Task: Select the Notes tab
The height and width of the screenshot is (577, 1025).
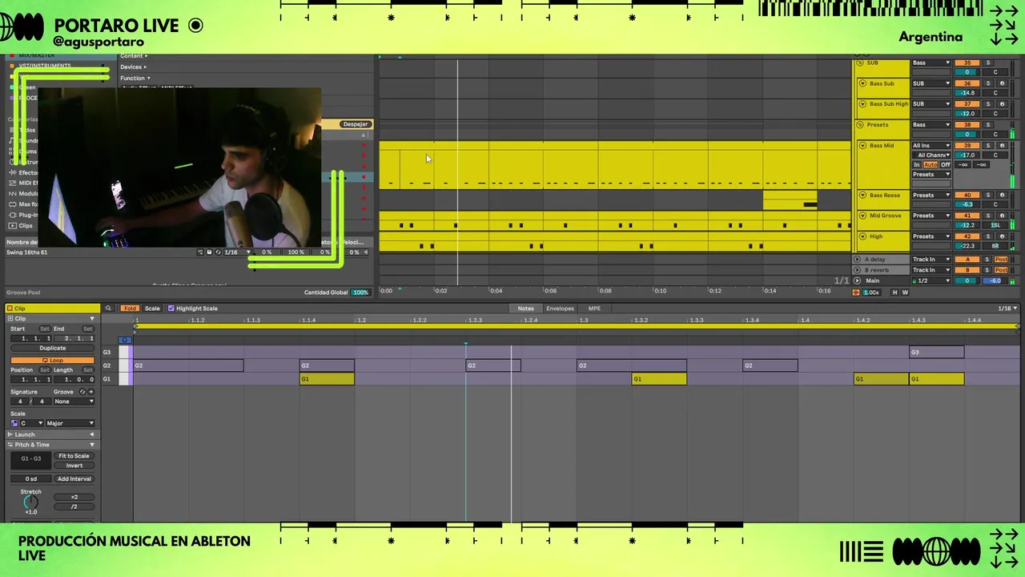Action: (x=525, y=309)
